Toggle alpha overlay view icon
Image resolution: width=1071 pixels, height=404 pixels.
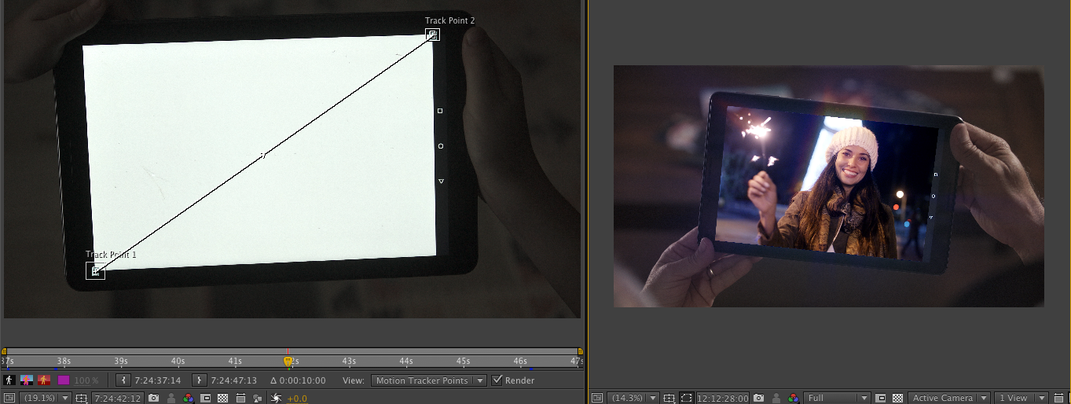point(44,380)
